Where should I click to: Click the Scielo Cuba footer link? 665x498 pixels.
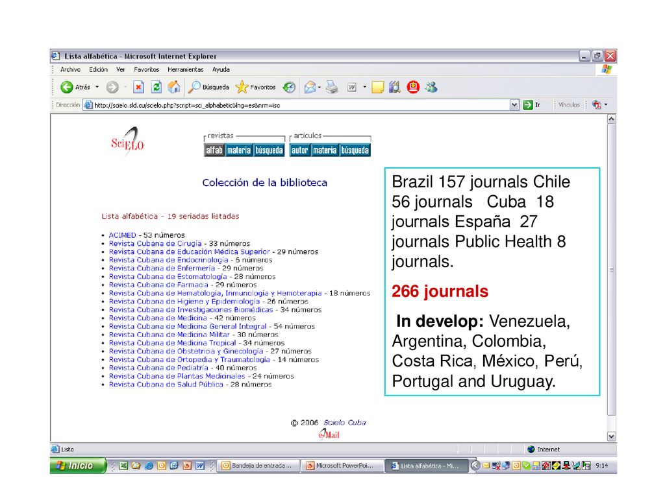coord(344,423)
